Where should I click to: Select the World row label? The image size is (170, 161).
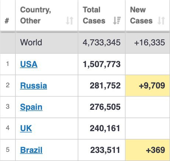coord(31,42)
